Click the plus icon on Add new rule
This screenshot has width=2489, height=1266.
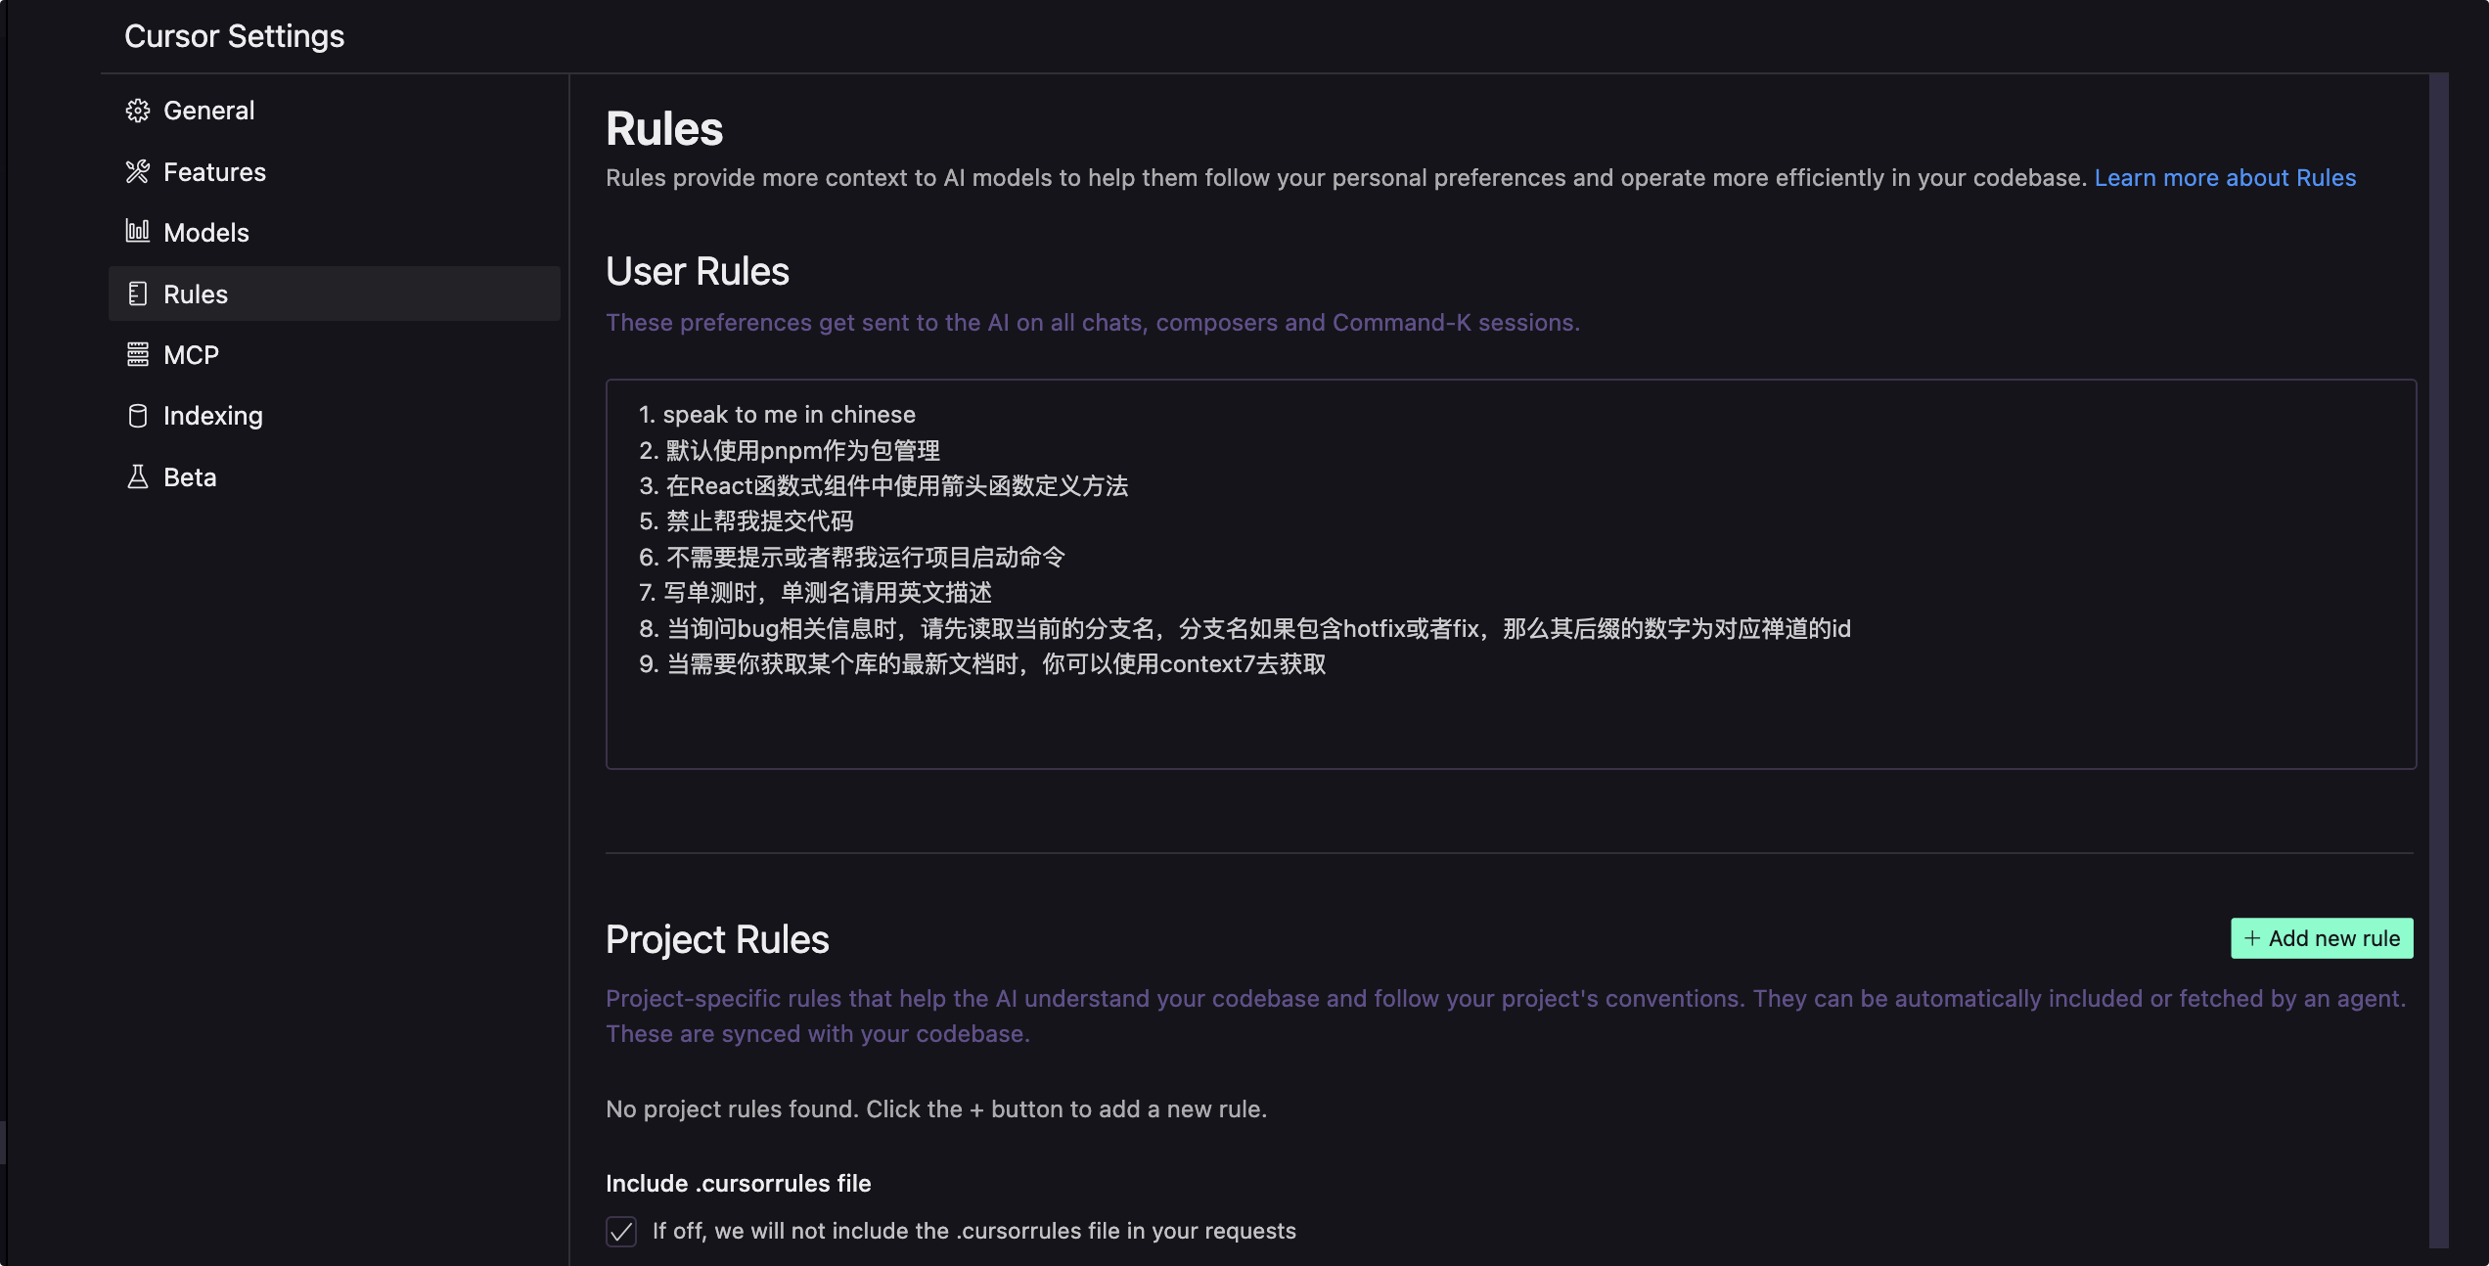2251,938
